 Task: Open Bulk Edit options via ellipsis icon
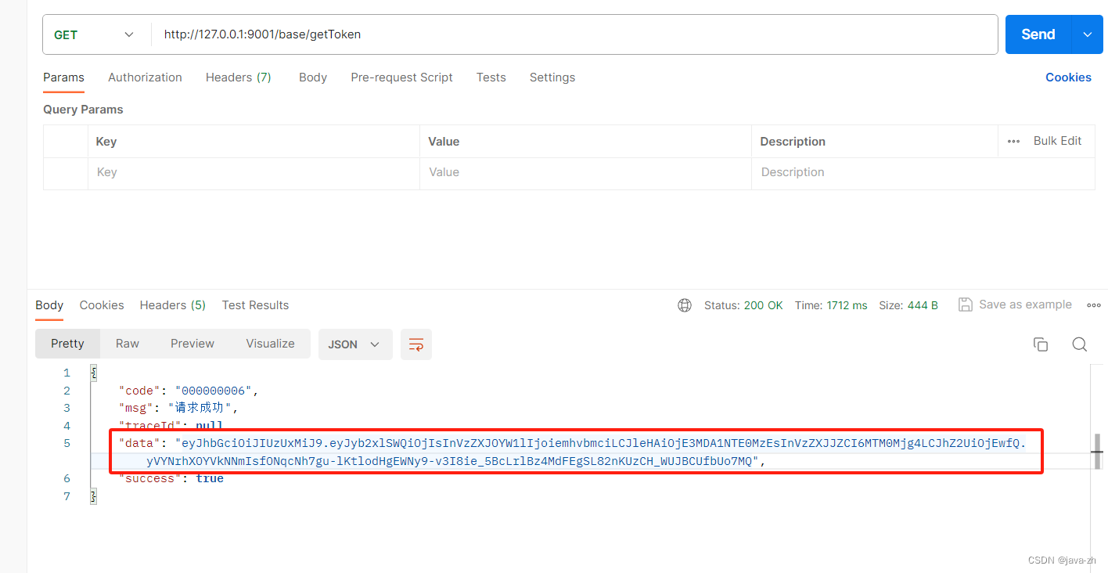pos(1013,141)
